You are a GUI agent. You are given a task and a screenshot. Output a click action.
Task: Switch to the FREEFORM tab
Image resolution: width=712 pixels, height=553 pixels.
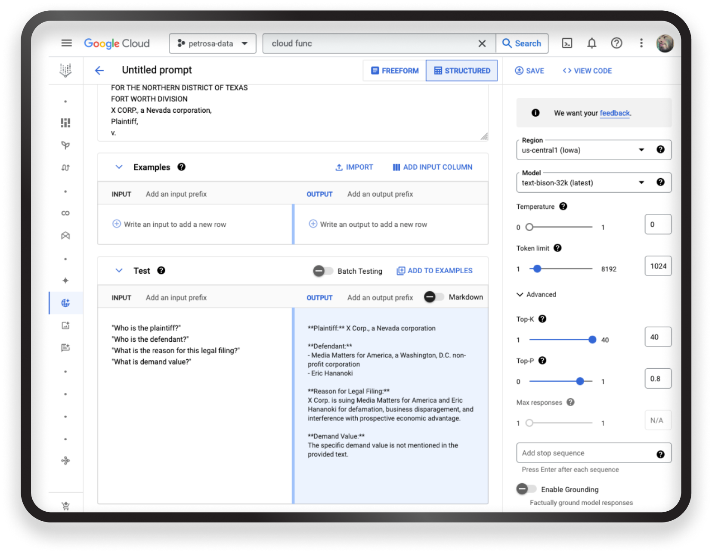click(x=394, y=71)
